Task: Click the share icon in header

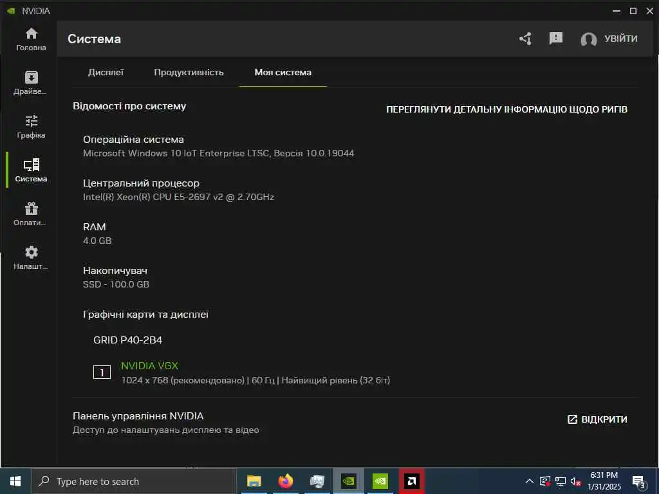Action: click(x=525, y=39)
